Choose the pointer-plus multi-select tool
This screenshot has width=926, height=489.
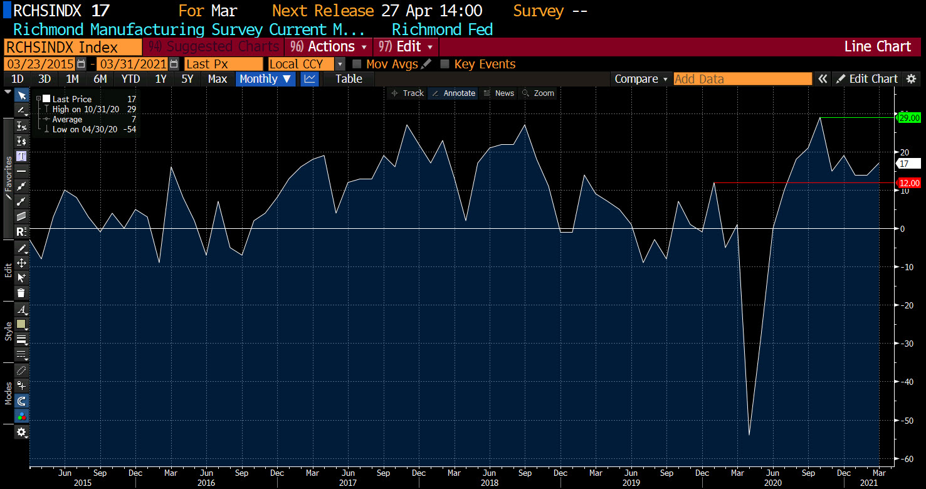(21, 278)
